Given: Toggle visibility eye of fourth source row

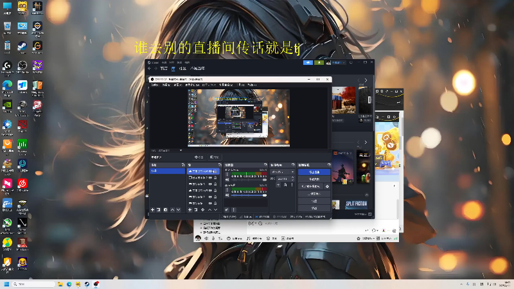Looking at the screenshot, I should click(211, 190).
